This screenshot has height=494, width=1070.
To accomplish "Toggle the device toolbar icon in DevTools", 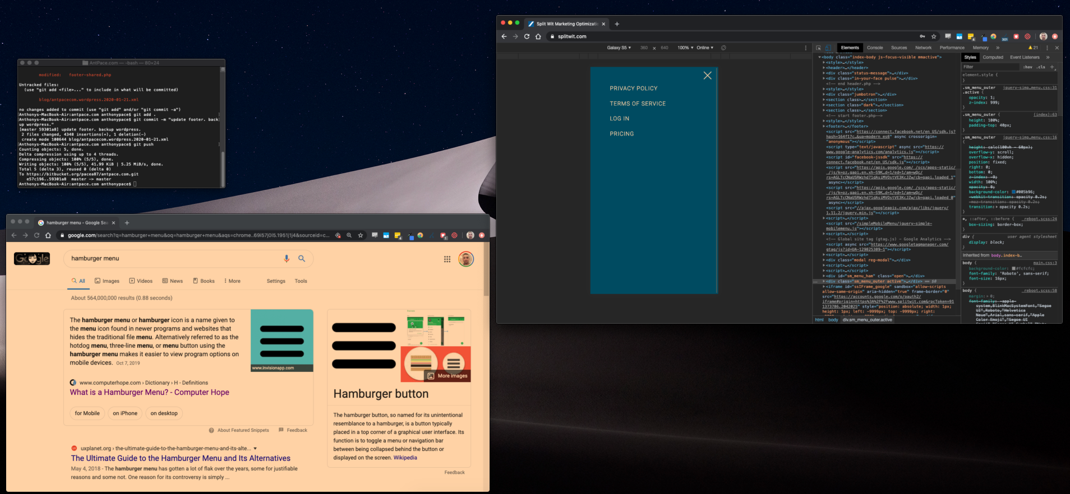I will (x=828, y=48).
